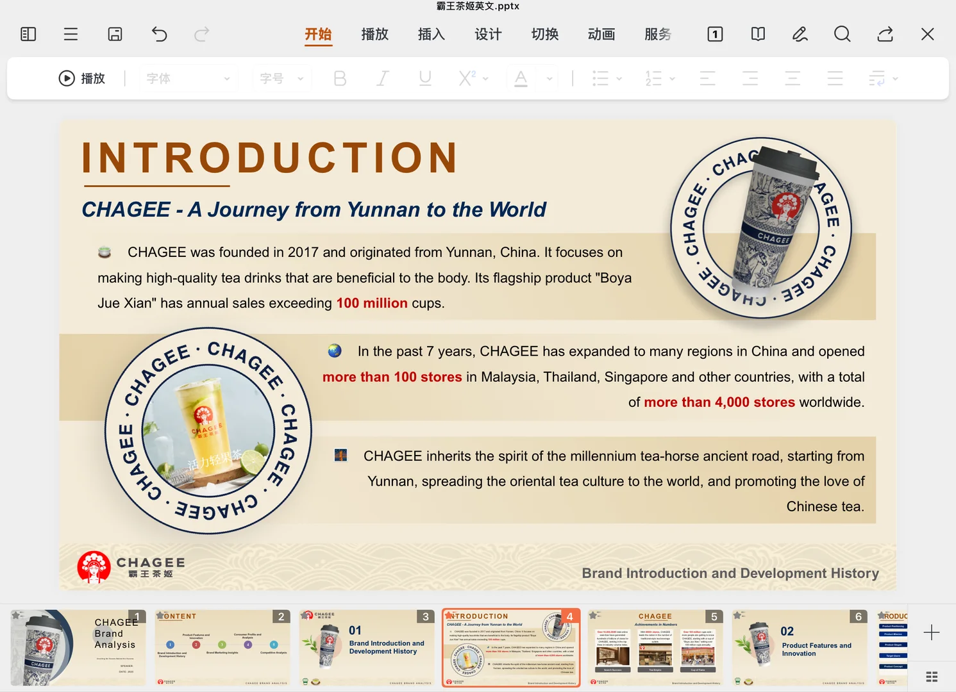This screenshot has height=692, width=956.
Task: Share the presentation via the export icon
Action: 885,34
